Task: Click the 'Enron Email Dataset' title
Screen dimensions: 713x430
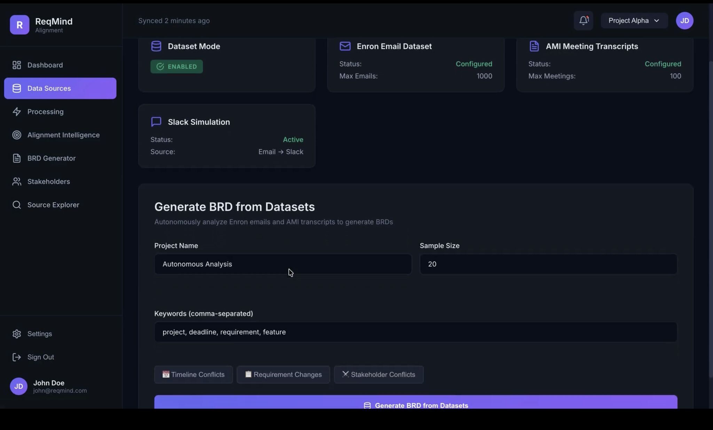Action: pyautogui.click(x=394, y=46)
